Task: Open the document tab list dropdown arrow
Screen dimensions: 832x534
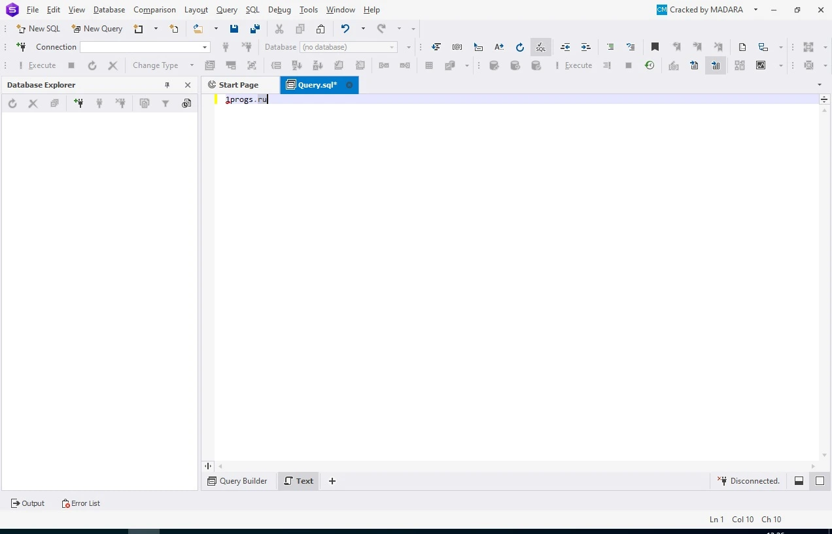Action: 820,85
